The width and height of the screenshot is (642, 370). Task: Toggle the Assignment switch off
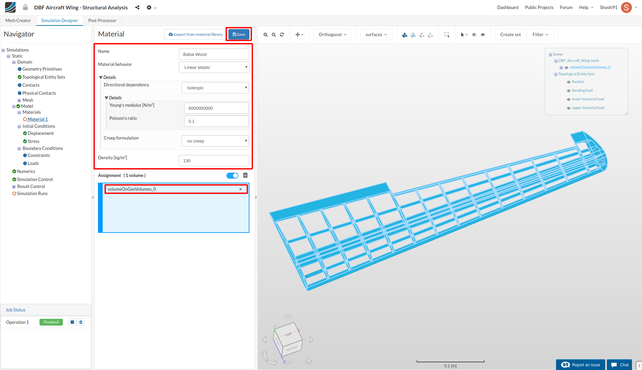click(232, 176)
